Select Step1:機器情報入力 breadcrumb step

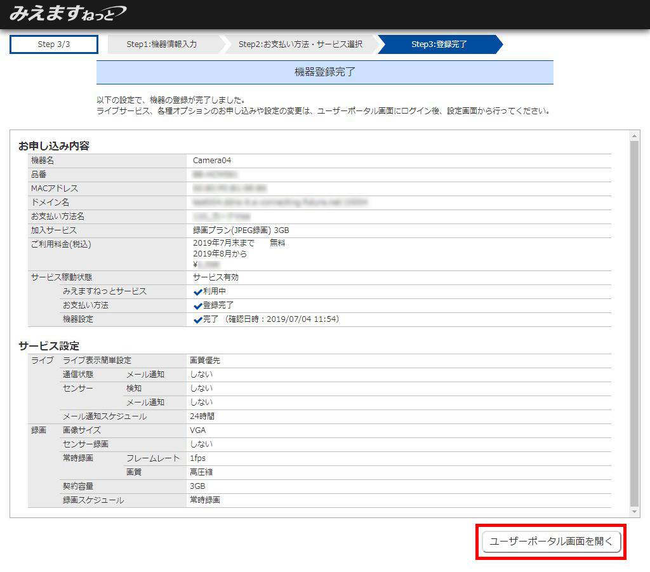click(162, 44)
